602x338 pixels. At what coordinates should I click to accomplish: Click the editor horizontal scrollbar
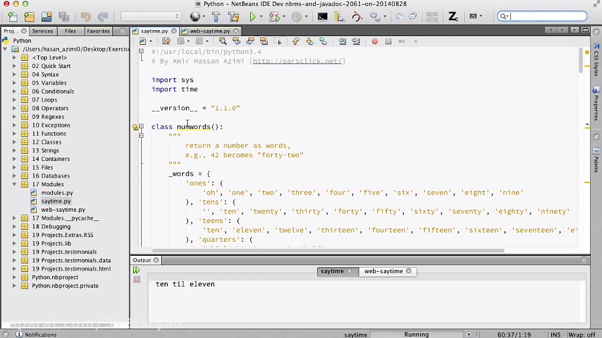pos(328,250)
